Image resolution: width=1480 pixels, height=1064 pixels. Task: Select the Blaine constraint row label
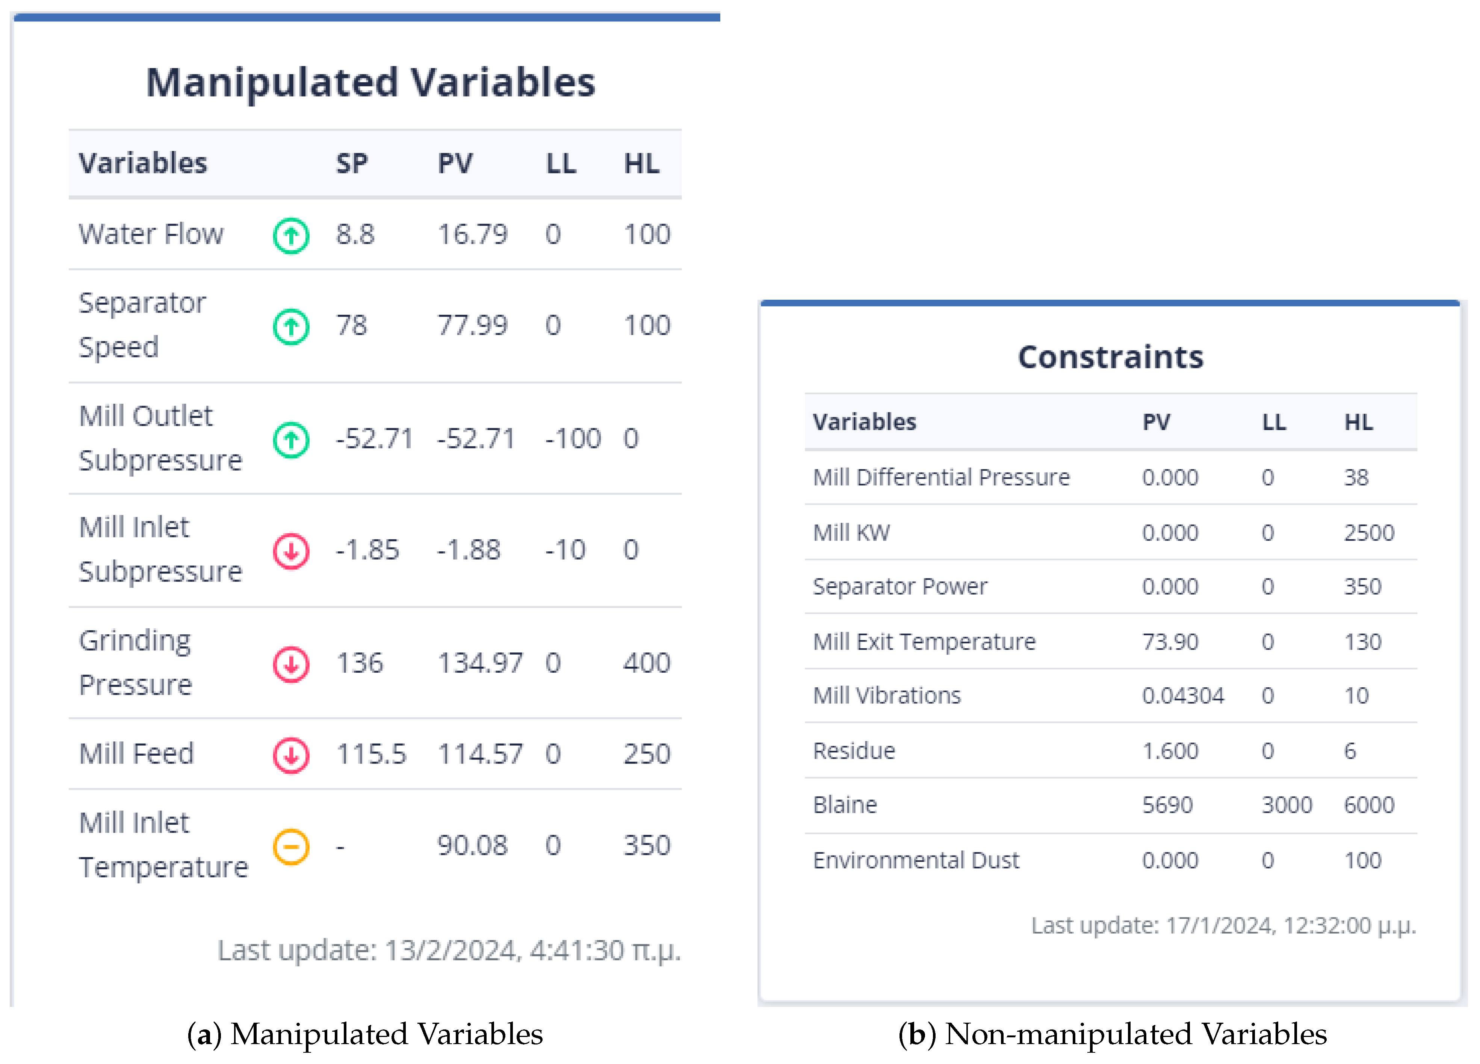click(844, 804)
